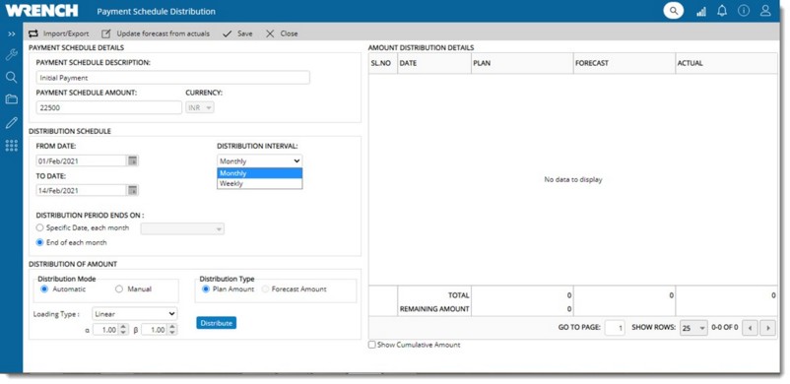Screen dimensions: 790x384
Task: Expand the sidebar with double chevron
Action: click(11, 33)
